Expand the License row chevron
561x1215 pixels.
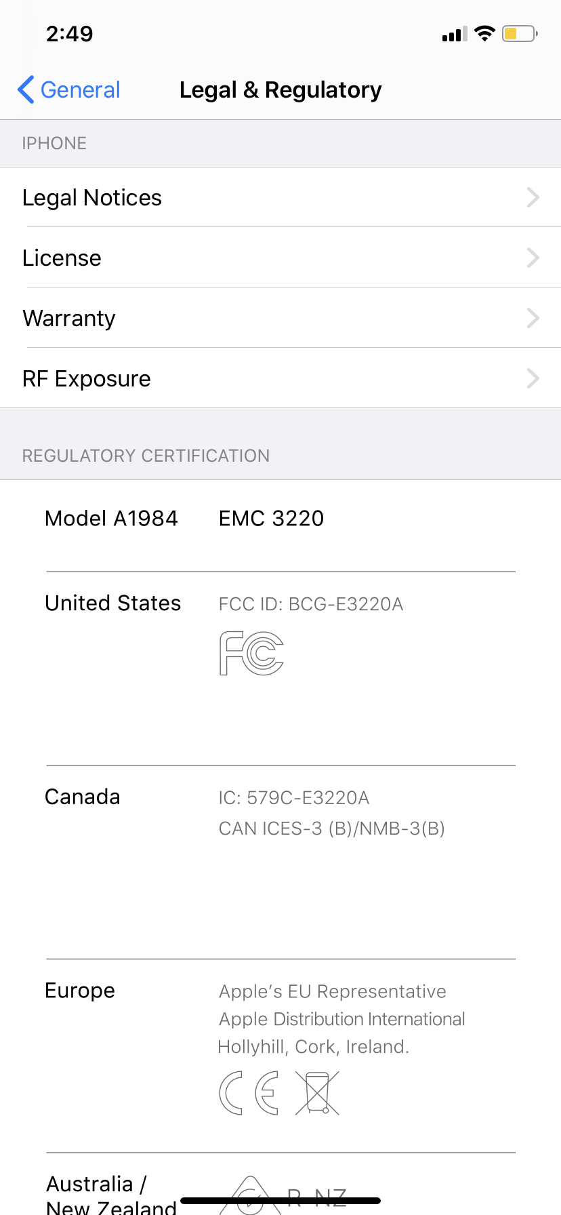click(533, 258)
